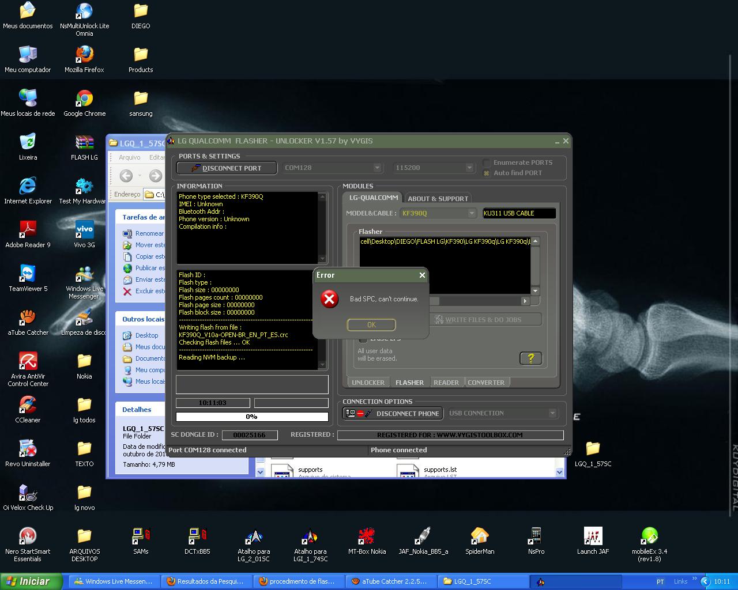Open Meus documentos desktop icon
The width and height of the screenshot is (738, 590).
point(28,16)
